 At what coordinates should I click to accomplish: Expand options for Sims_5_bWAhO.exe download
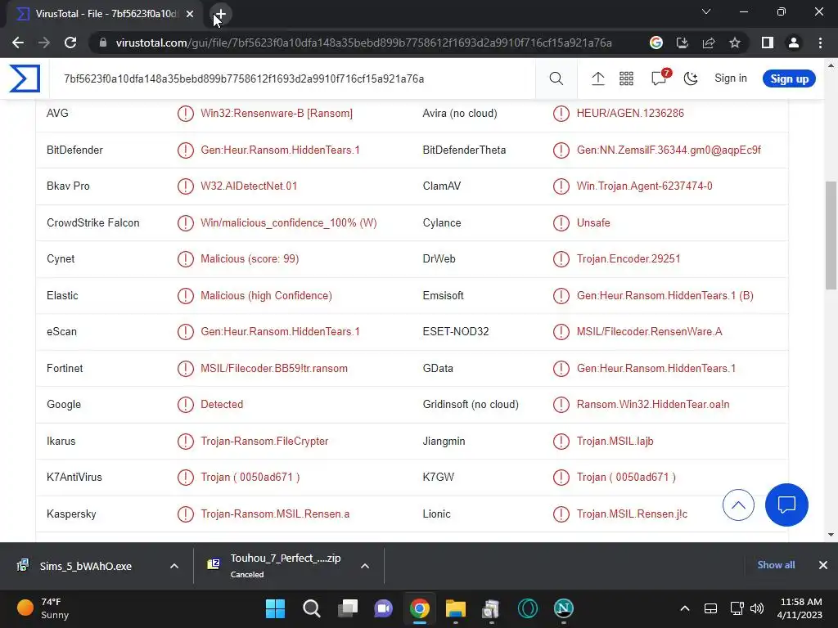(x=173, y=566)
